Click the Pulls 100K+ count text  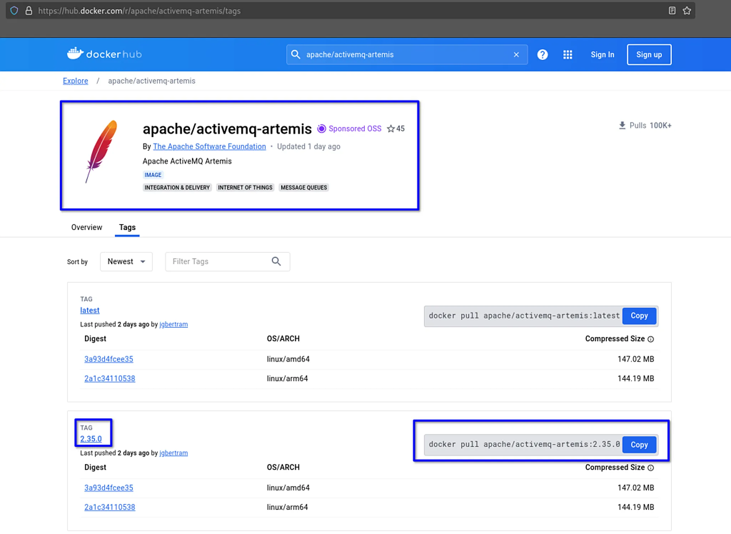[x=650, y=125]
